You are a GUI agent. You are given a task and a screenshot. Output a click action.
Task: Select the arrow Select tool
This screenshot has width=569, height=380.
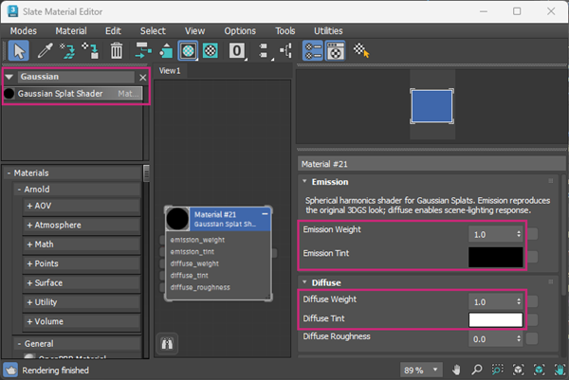tap(19, 51)
